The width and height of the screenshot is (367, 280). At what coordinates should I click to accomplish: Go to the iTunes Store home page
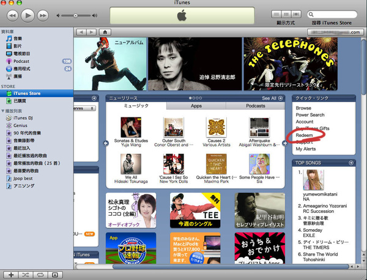click(x=105, y=32)
